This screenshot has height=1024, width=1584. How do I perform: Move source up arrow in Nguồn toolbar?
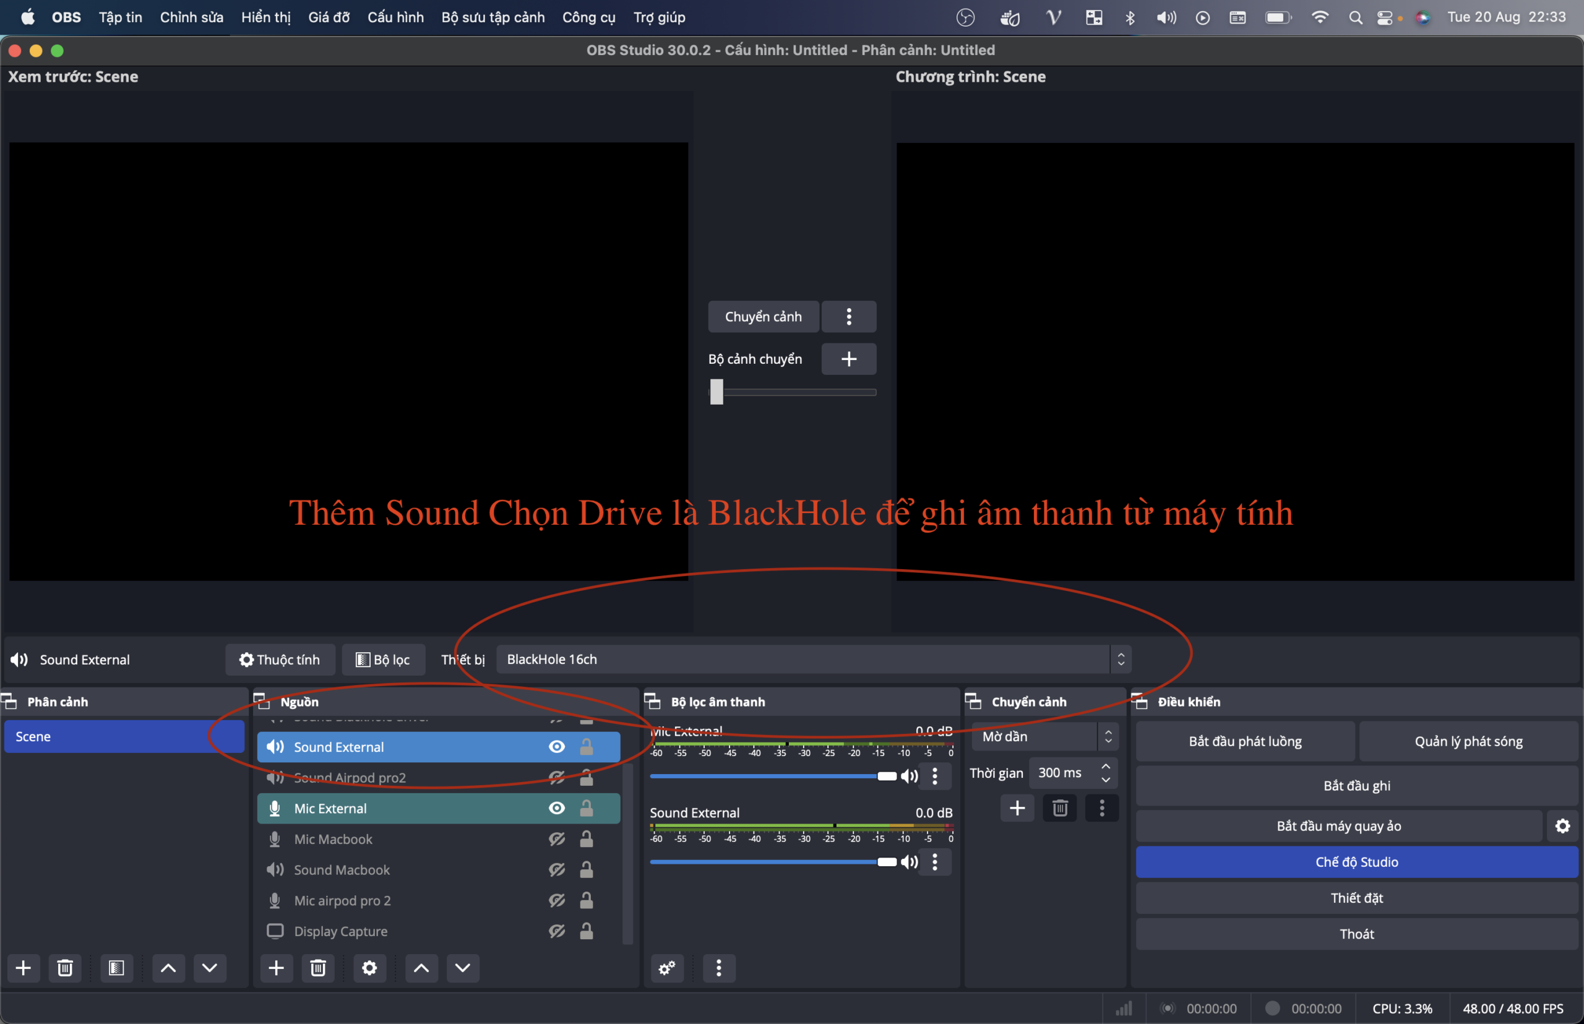click(421, 968)
